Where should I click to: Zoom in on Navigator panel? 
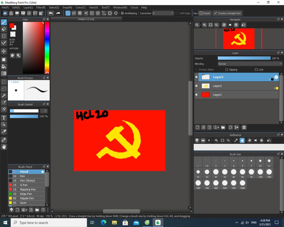(x=204, y=25)
